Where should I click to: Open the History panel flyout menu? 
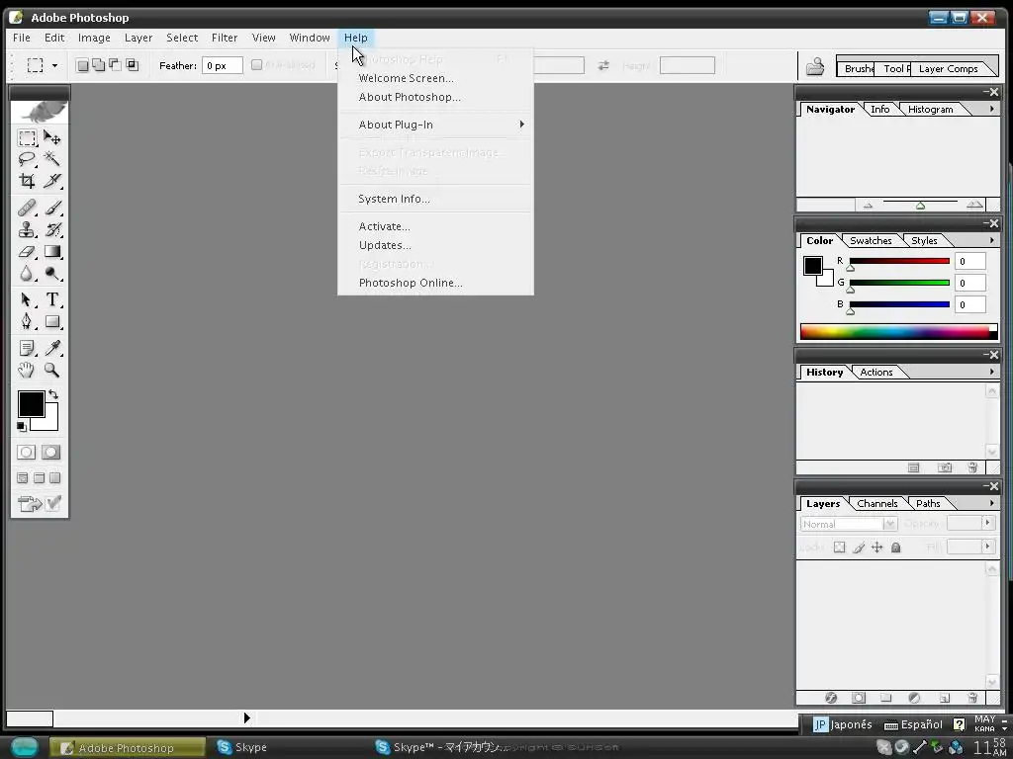[x=991, y=372]
